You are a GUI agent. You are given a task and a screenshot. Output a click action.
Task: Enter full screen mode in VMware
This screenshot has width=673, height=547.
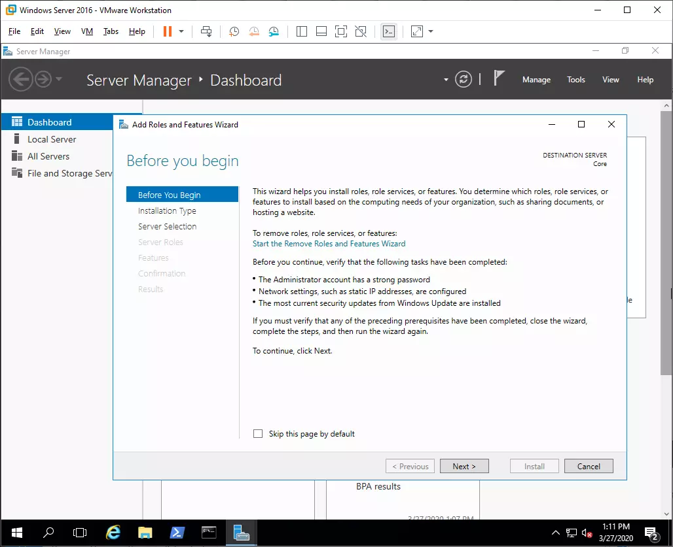click(341, 31)
